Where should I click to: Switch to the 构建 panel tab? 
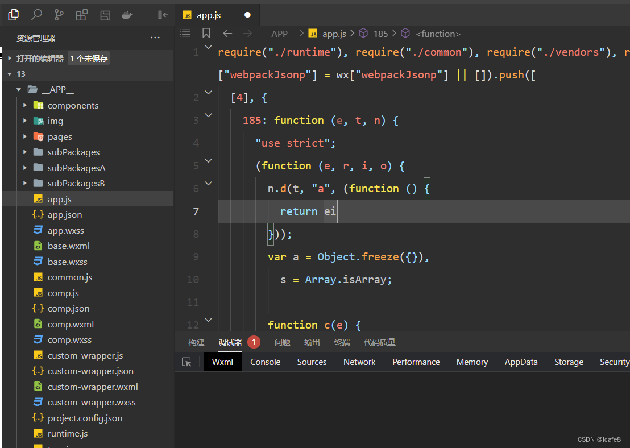[x=197, y=342]
